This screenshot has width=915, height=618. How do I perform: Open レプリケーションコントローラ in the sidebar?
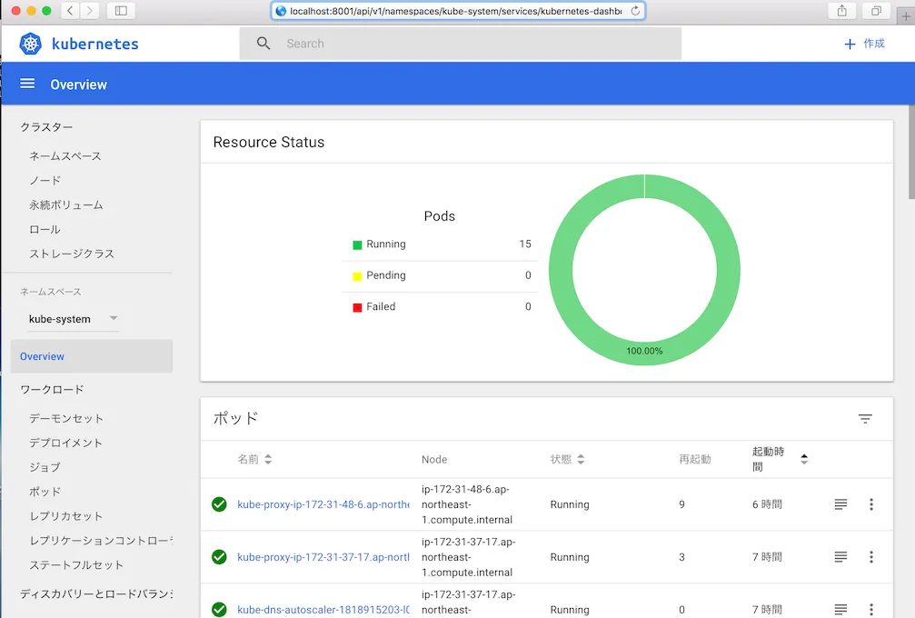coord(101,541)
